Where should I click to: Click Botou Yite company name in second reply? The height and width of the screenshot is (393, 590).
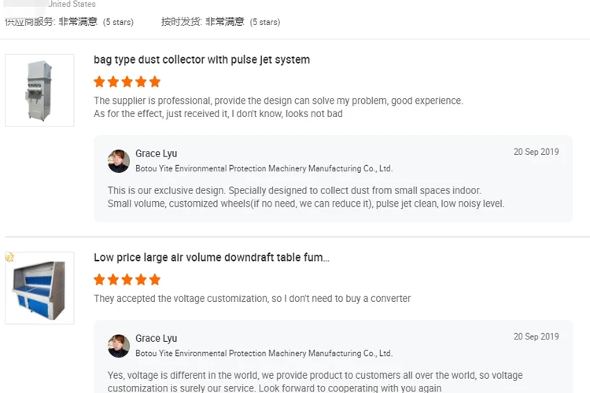(264, 354)
